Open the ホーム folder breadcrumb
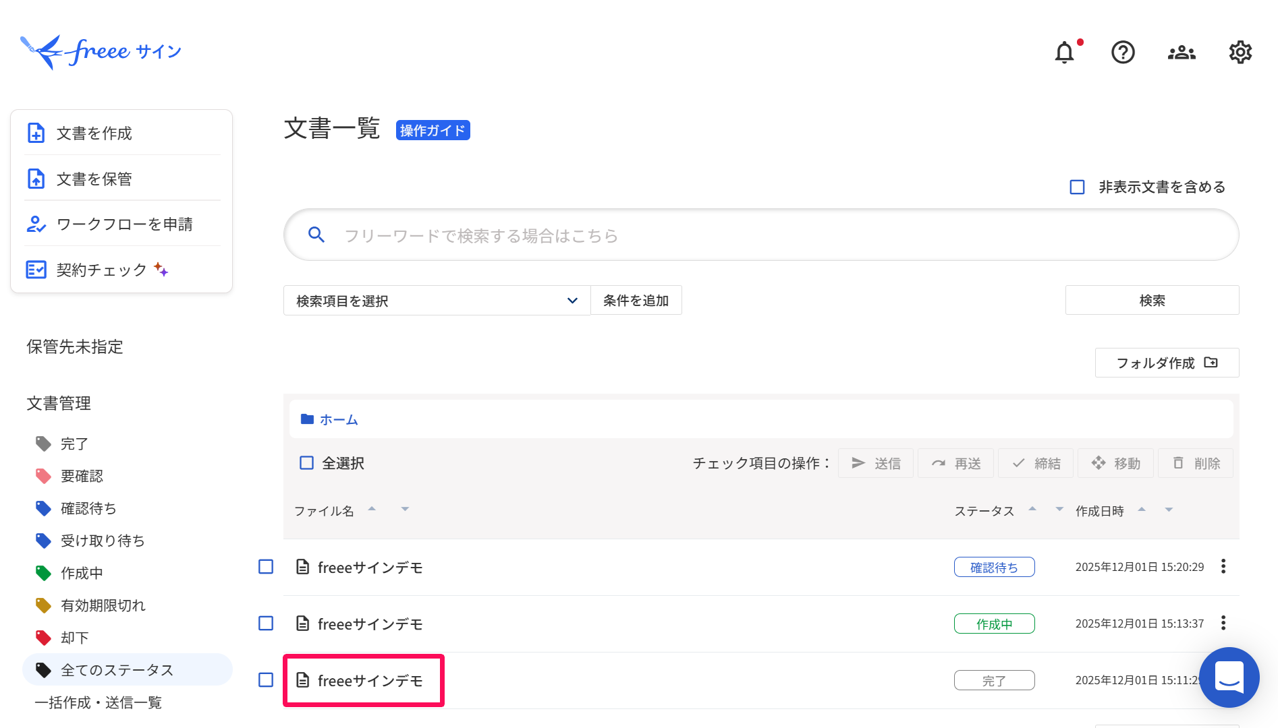The image size is (1278, 728). [329, 419]
